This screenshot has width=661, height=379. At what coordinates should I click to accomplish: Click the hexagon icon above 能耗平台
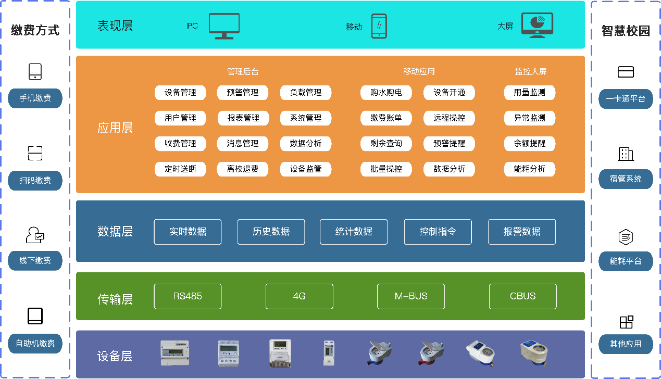(626, 237)
